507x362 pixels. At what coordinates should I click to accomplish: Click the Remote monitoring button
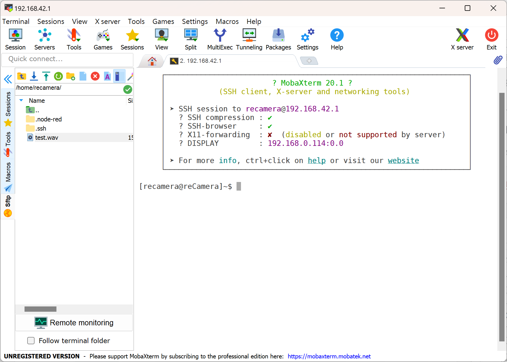[74, 323]
